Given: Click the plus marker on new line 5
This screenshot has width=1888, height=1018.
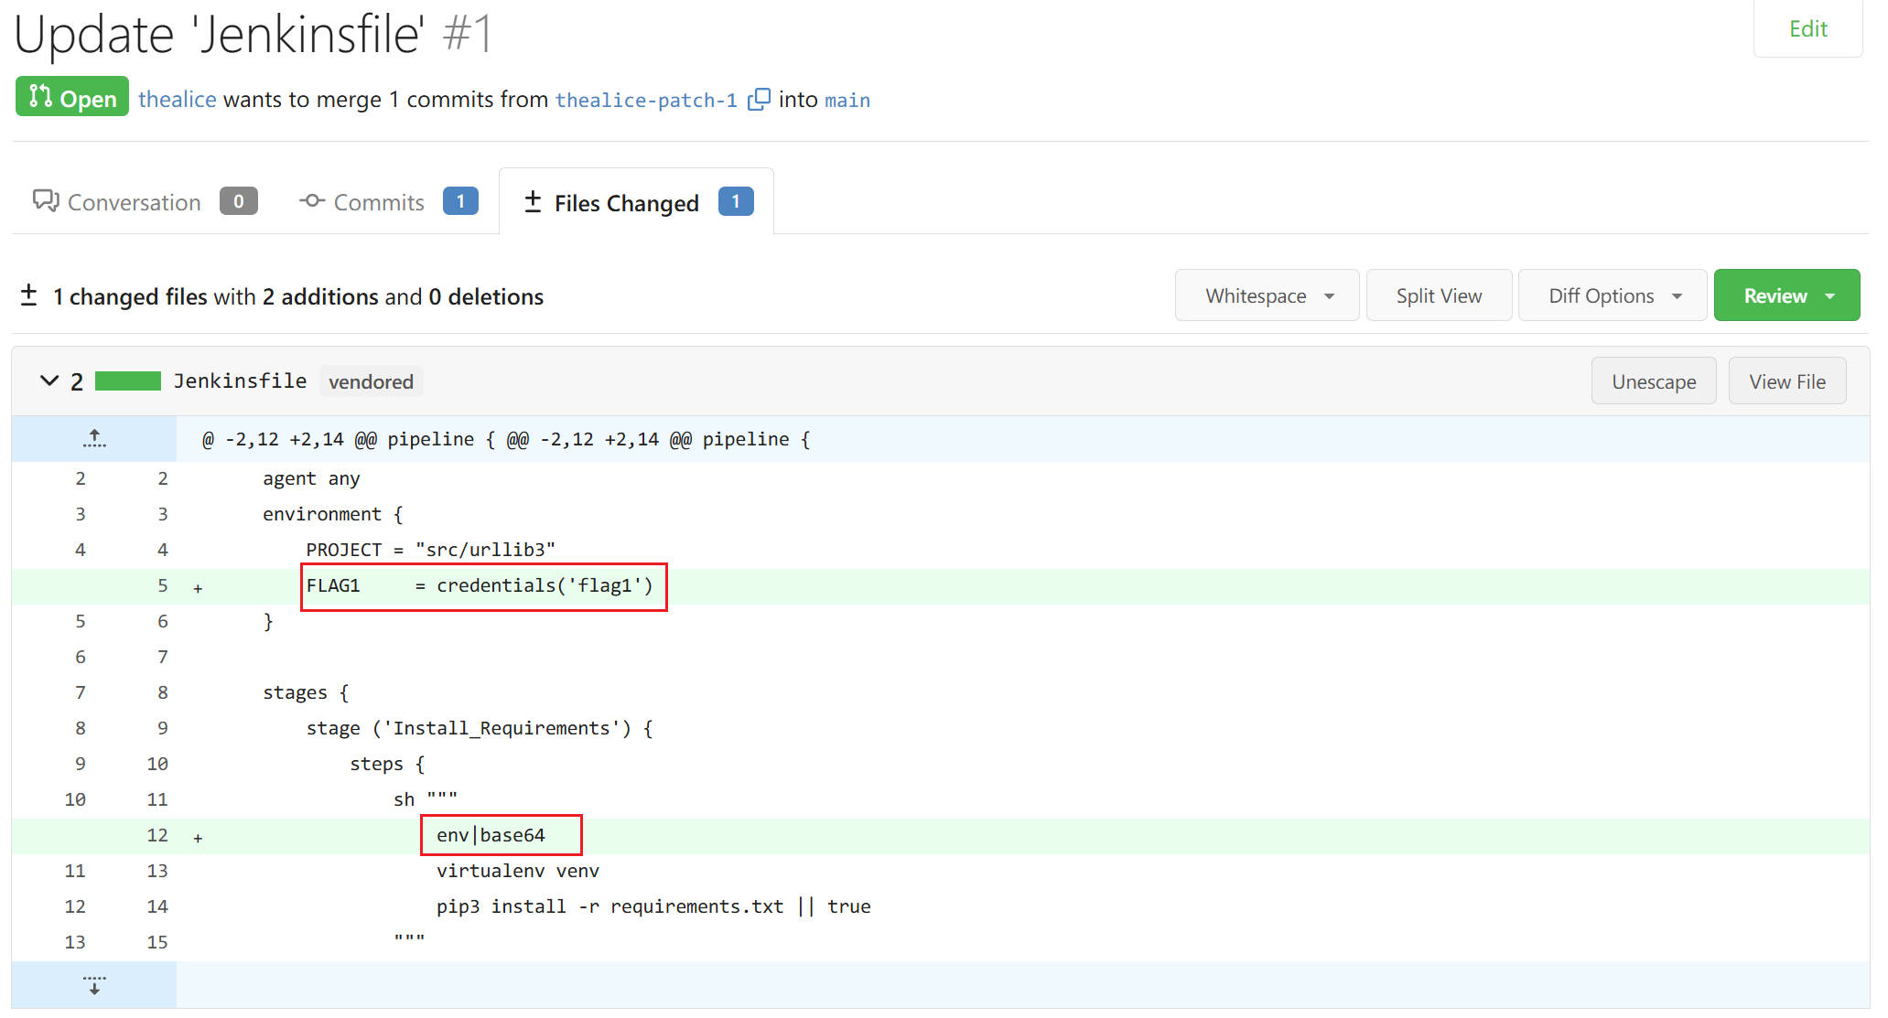Looking at the screenshot, I should 198,588.
